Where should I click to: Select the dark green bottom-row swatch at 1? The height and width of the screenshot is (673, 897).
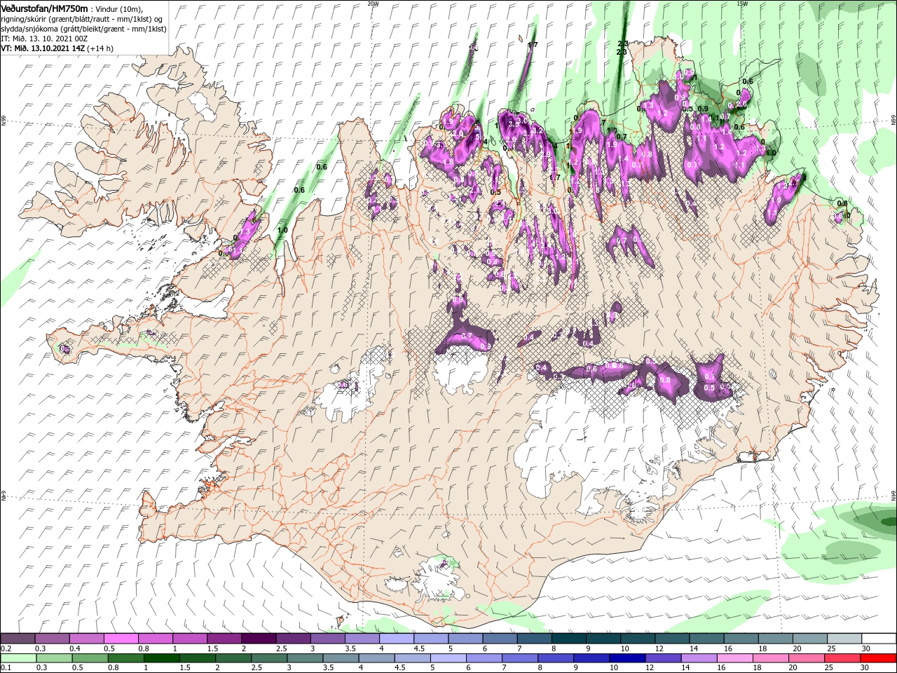(161, 658)
